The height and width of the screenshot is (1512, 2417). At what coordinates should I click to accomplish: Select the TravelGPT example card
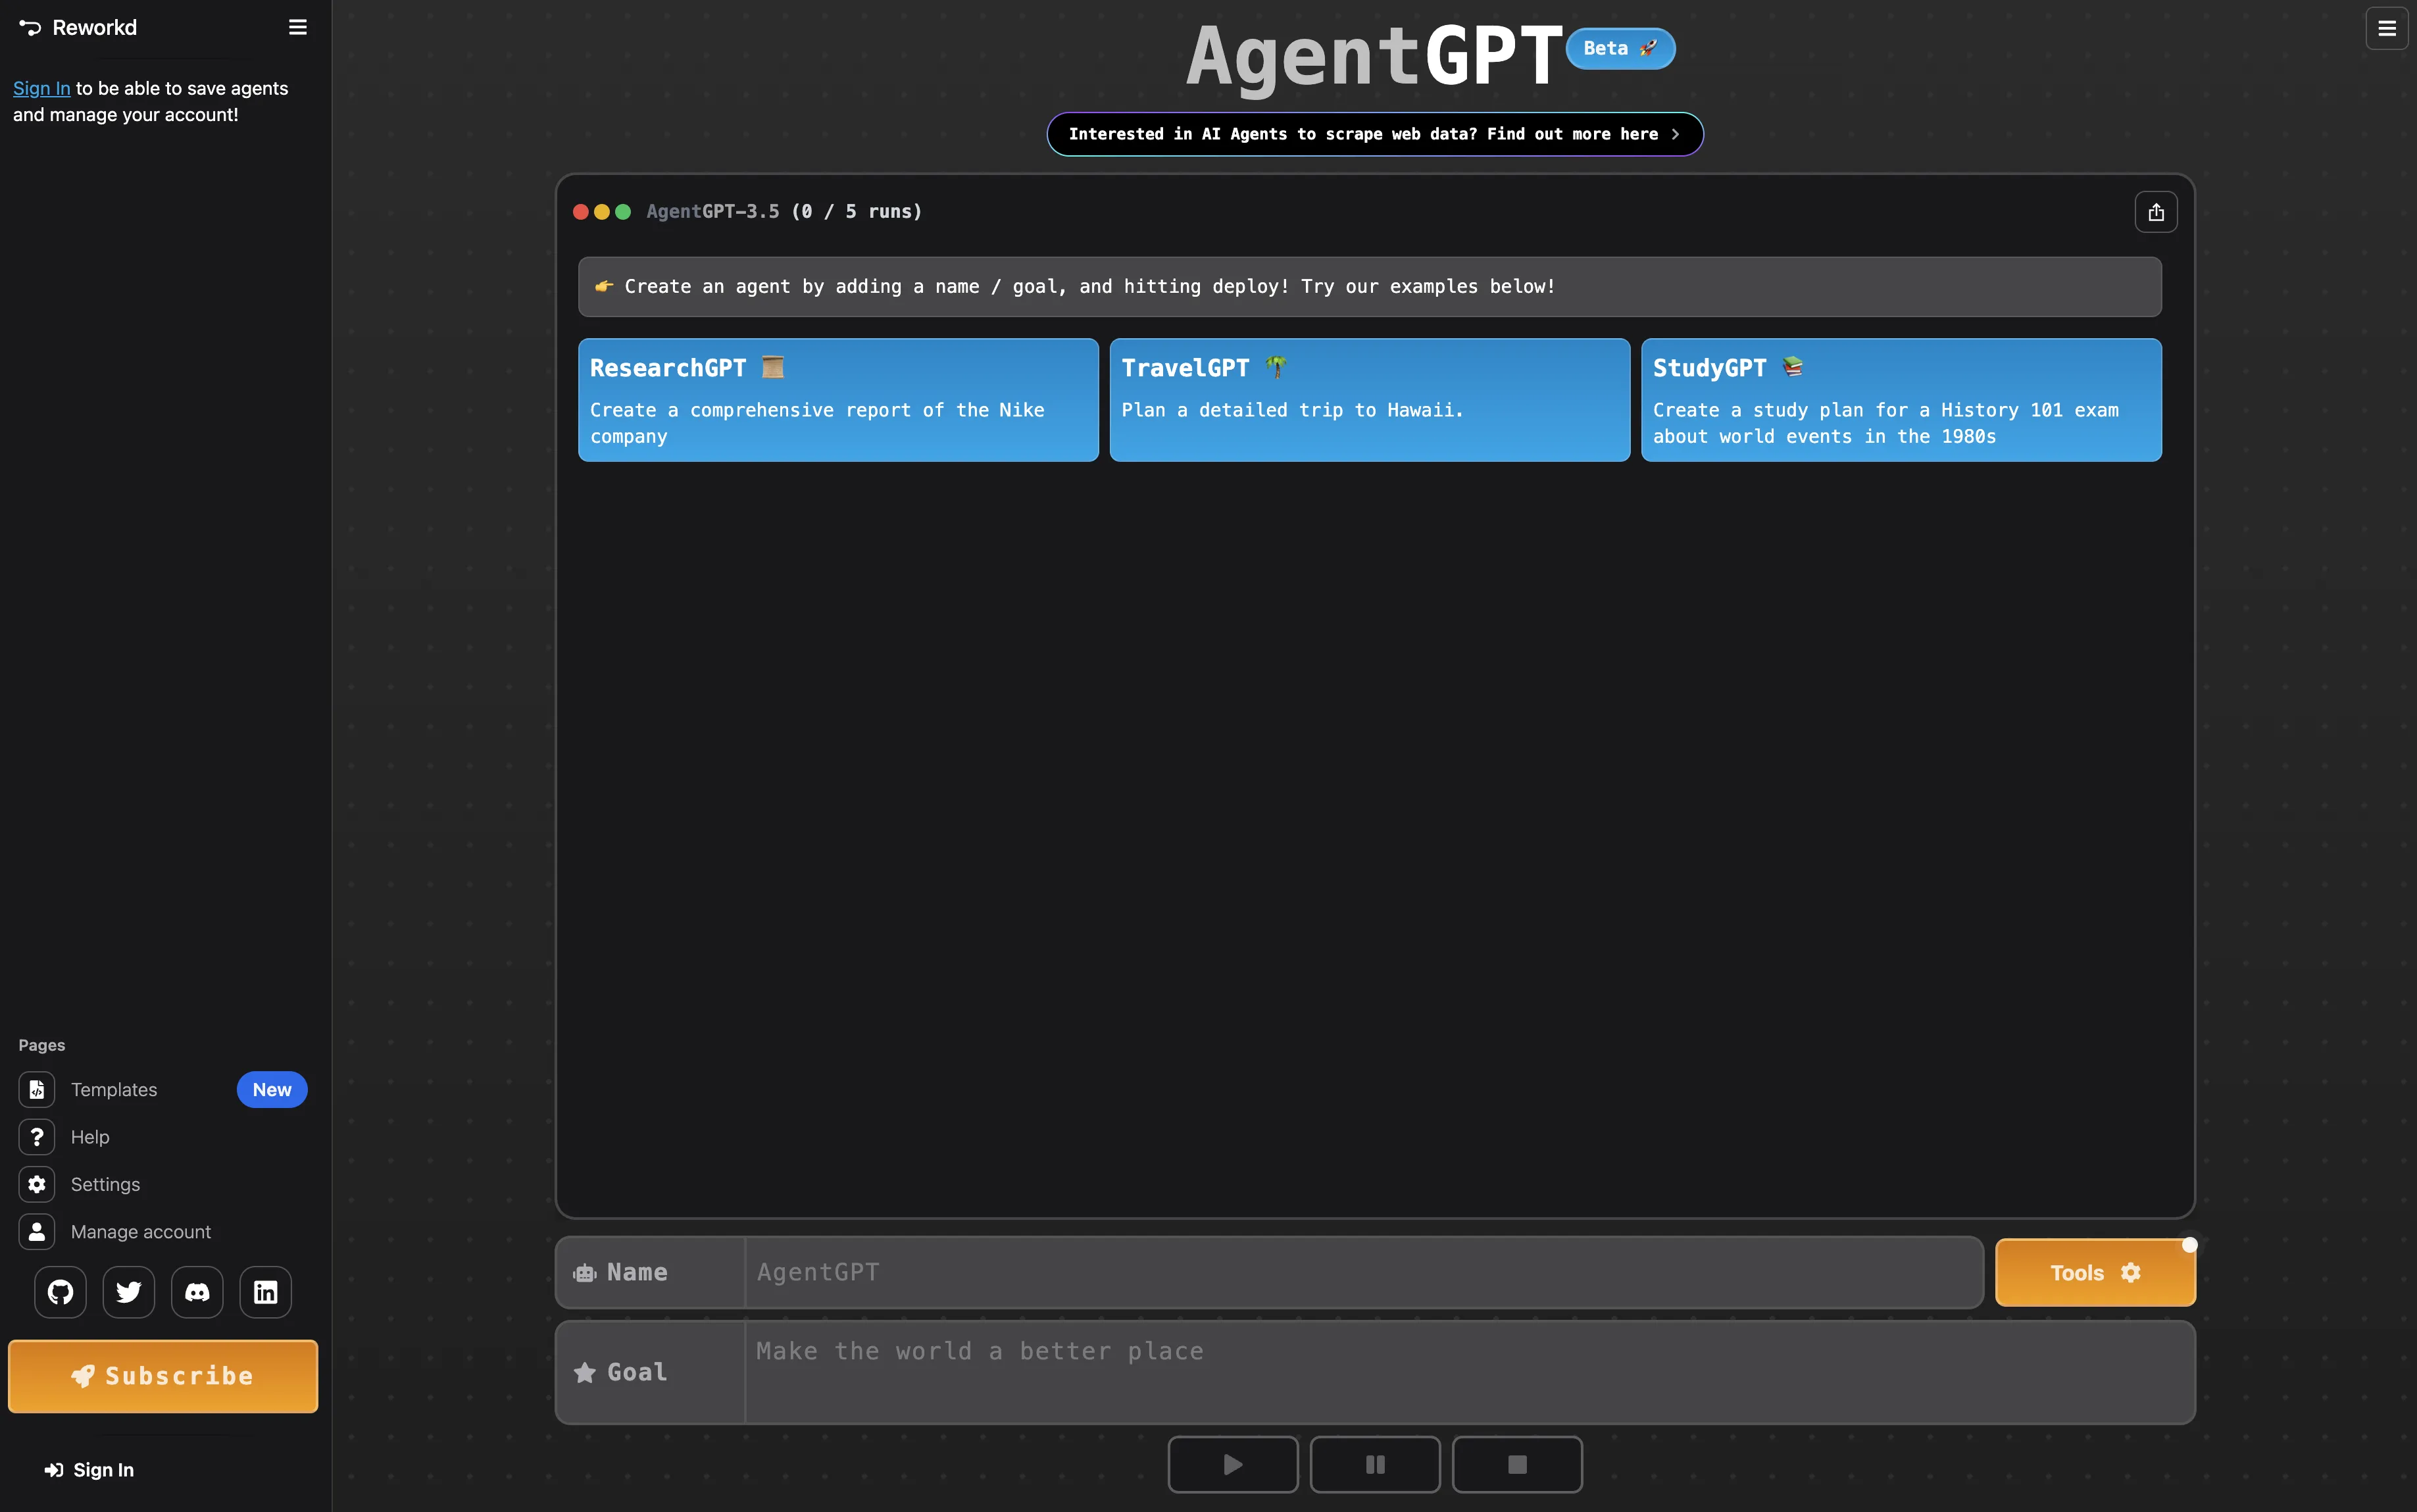(1370, 400)
